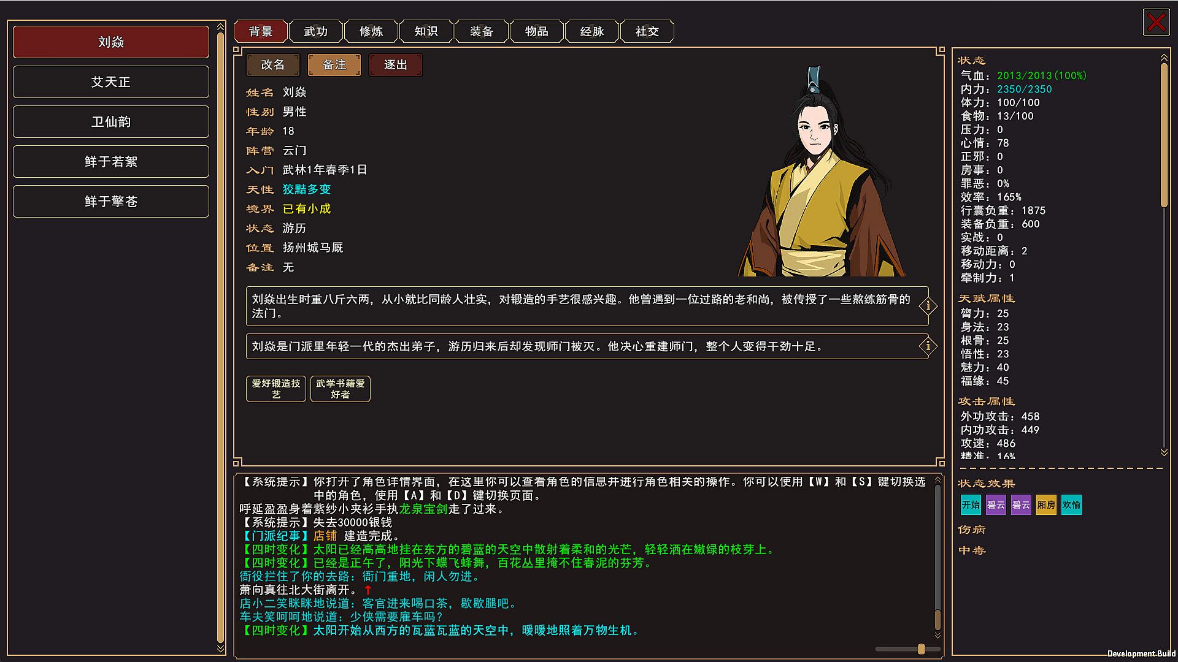Select character 卫仙韵 in the list

click(111, 121)
